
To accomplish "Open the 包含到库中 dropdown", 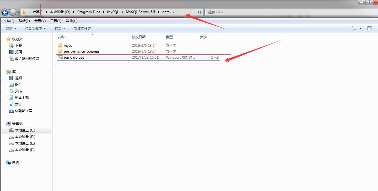I will coord(36,28).
